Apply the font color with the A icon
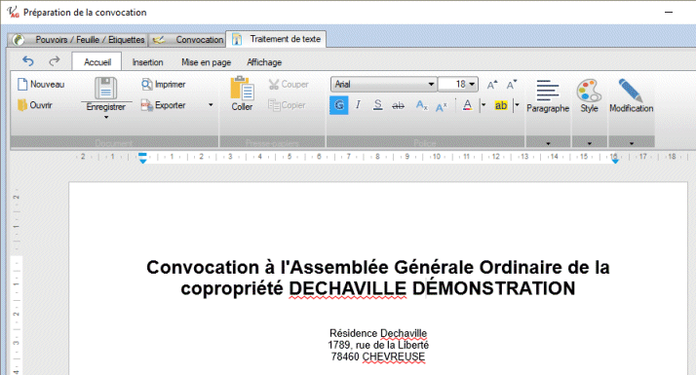This screenshot has height=375, width=696. [x=467, y=105]
